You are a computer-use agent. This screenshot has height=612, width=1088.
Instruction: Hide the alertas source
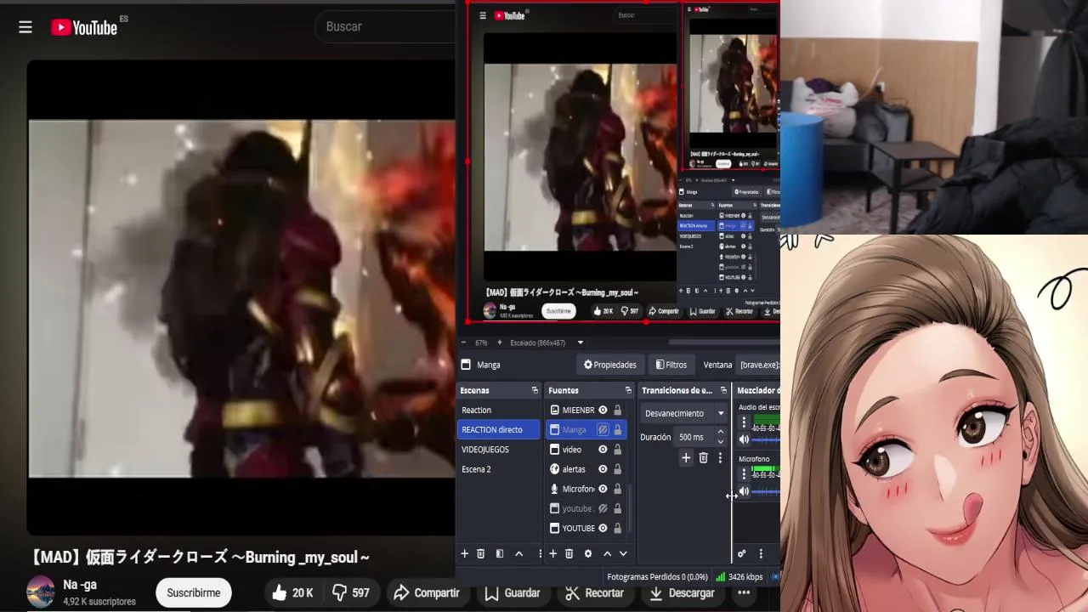click(603, 468)
